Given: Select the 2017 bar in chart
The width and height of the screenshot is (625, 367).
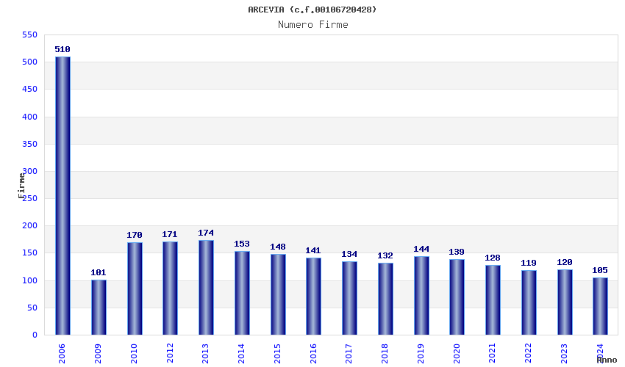Looking at the screenshot, I should (349, 298).
